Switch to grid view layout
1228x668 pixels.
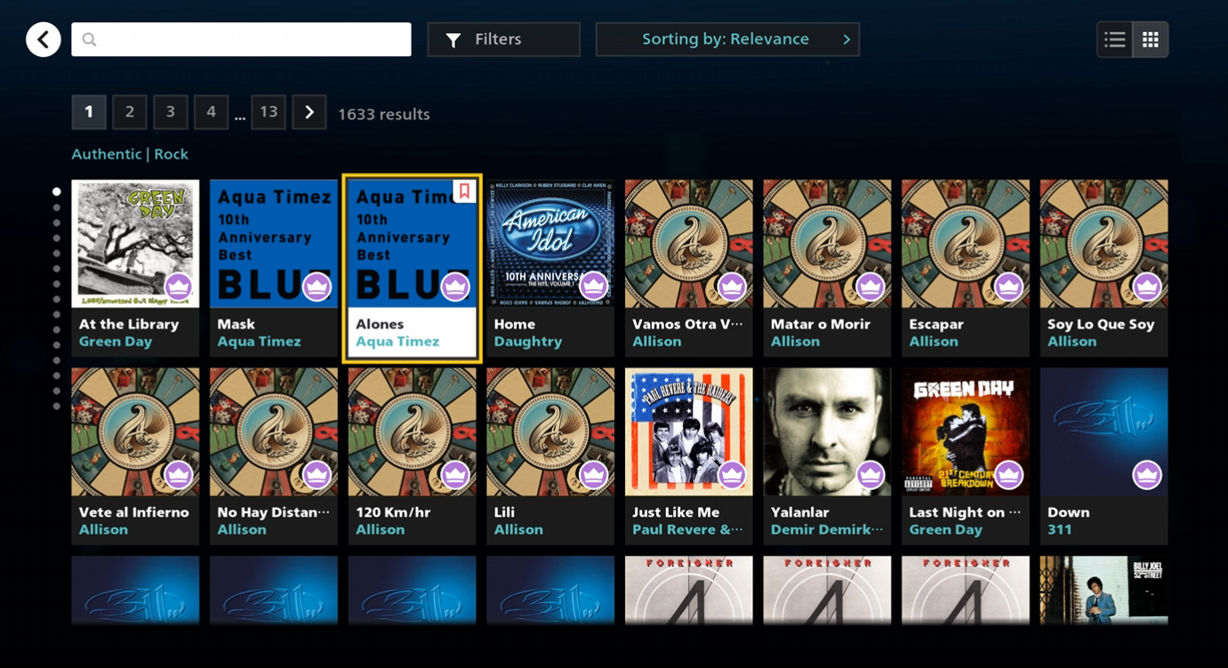pyautogui.click(x=1151, y=39)
